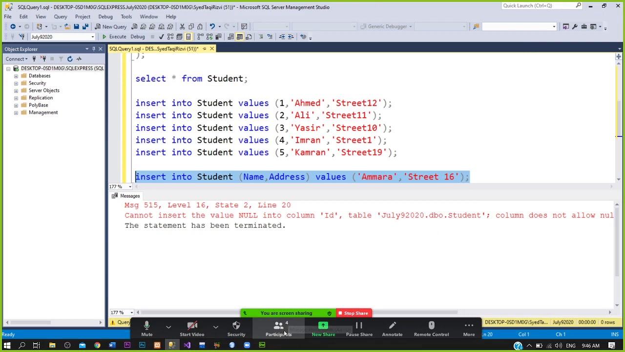The height and width of the screenshot is (352, 625).
Task: Toggle Include Client Statistics
Action: tap(219, 37)
